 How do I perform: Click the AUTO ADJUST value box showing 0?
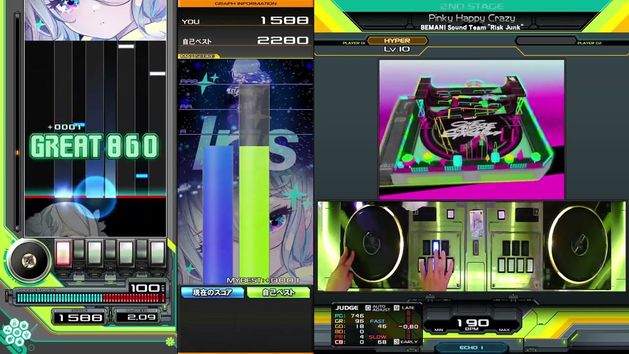[368, 308]
